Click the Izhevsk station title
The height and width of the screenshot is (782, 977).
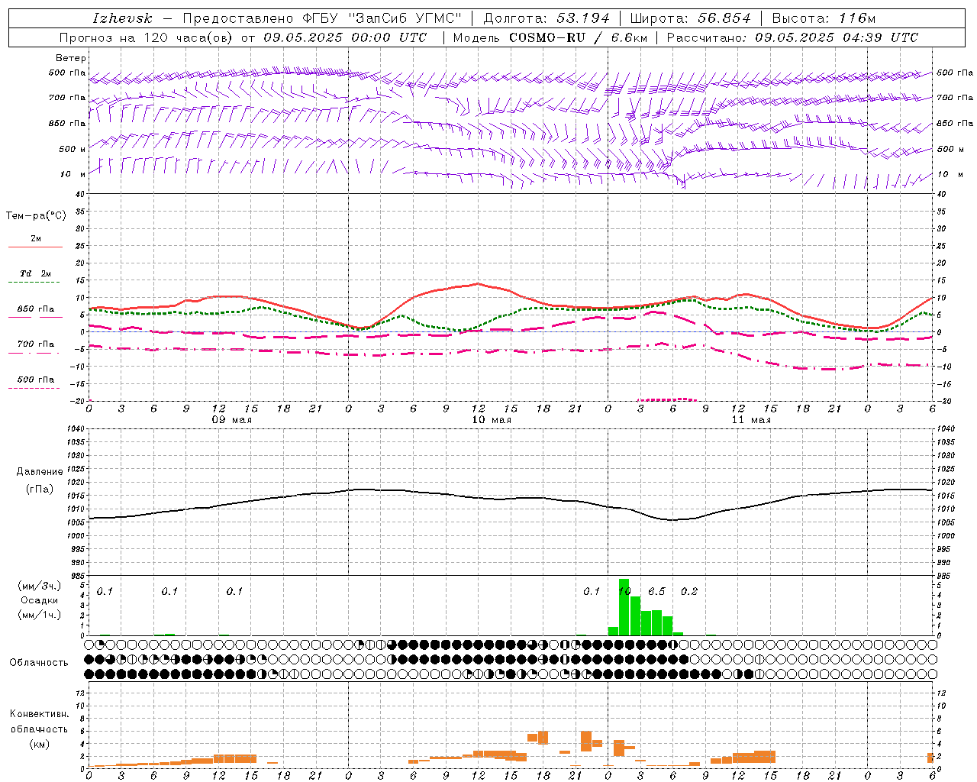[x=122, y=18]
